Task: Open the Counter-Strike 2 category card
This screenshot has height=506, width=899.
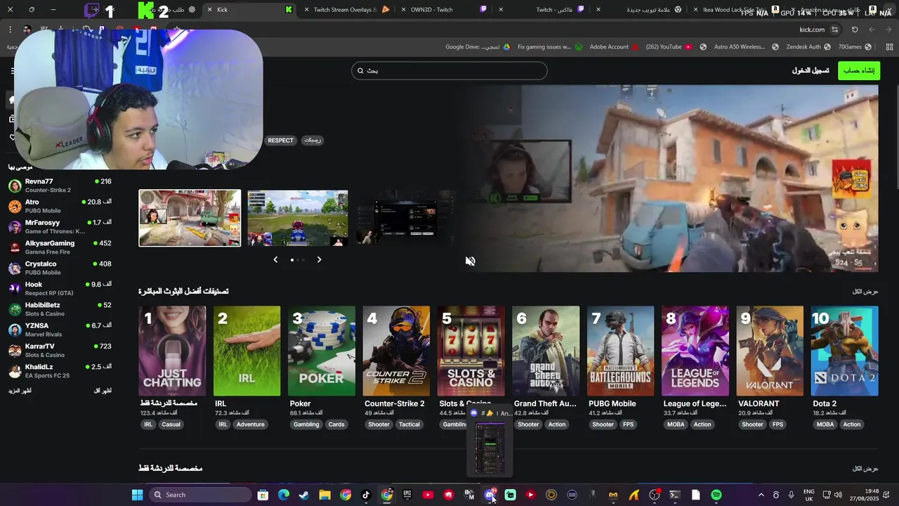Action: [396, 351]
